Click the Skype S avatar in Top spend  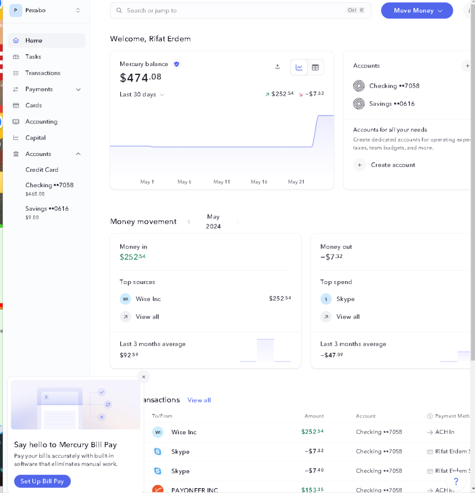[x=326, y=299]
